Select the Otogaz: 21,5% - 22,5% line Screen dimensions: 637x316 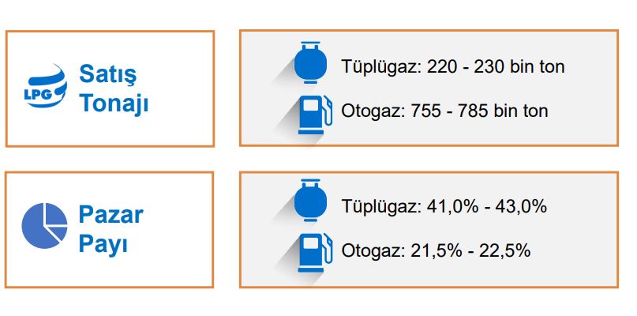point(436,250)
